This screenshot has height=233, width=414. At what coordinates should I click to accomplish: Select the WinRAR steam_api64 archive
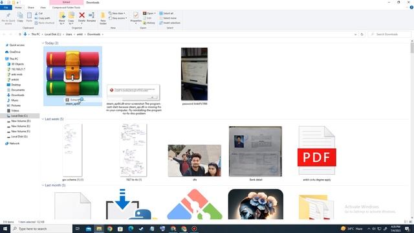(x=72, y=76)
